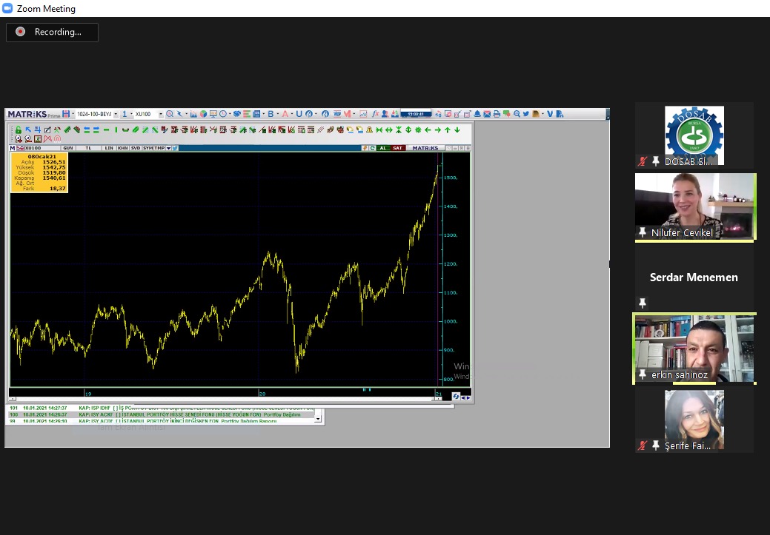Screen dimensions: 770x535
Task: Select the KHN tab in chart header
Action: [x=123, y=148]
